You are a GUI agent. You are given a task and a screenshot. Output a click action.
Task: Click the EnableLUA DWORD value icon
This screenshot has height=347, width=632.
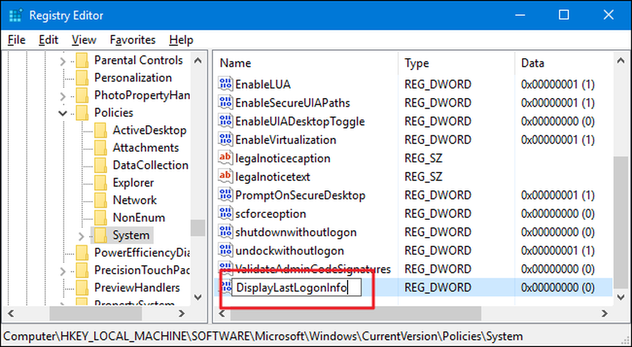pyautogui.click(x=226, y=84)
